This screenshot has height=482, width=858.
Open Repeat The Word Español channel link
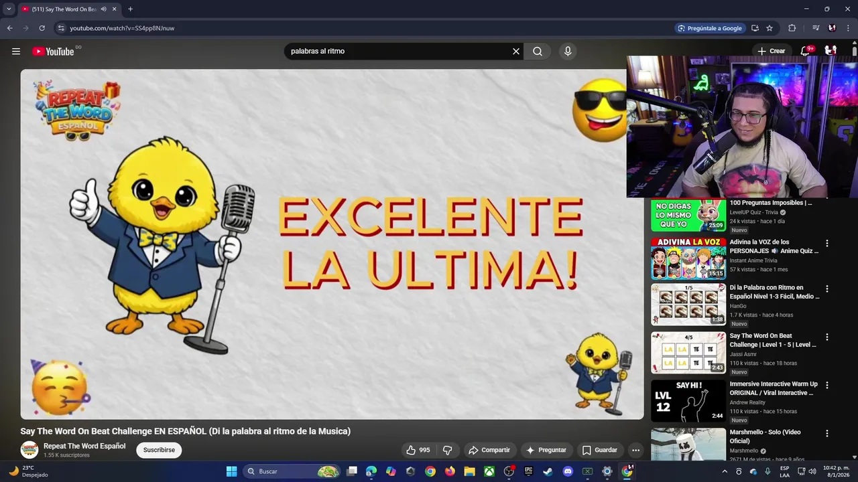[x=84, y=446]
